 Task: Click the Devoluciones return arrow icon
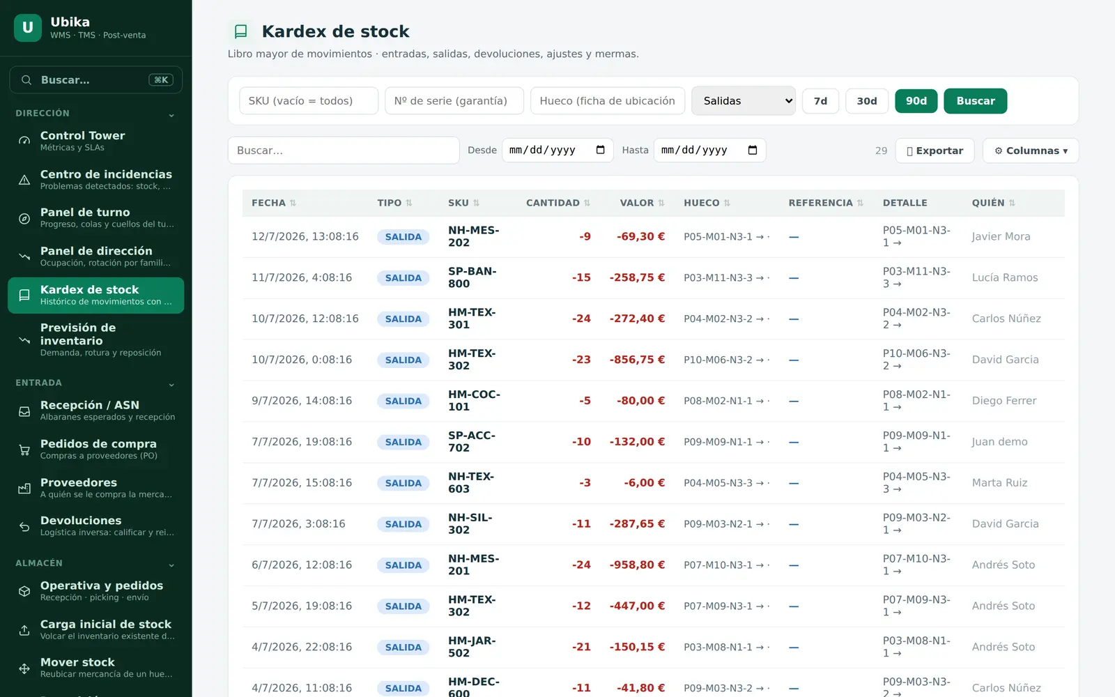click(x=24, y=526)
